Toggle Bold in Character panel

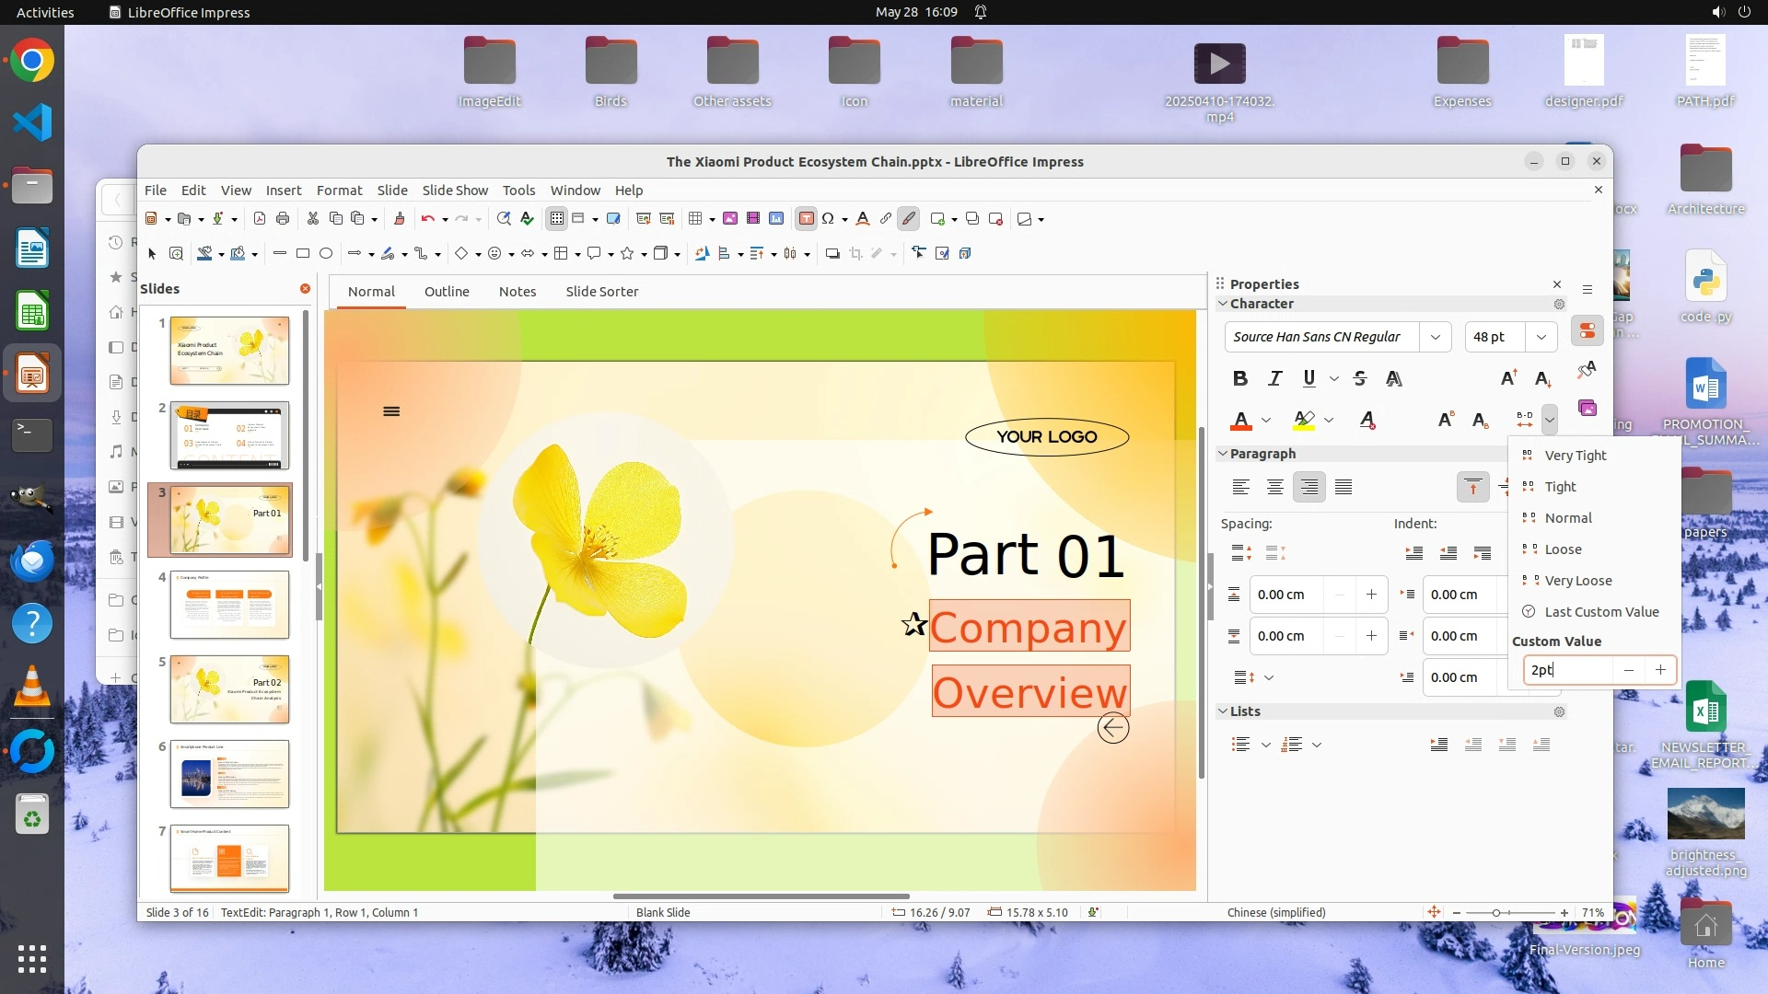coord(1240,378)
